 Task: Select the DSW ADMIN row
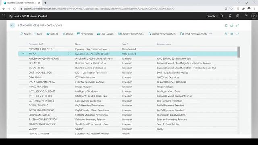[128, 77]
